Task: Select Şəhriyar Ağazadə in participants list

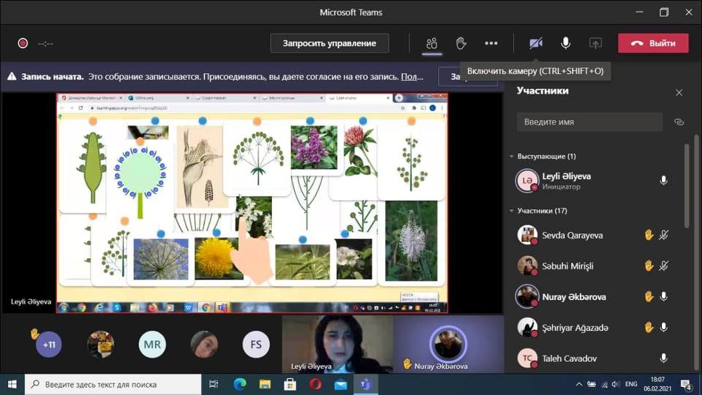Action: pos(575,328)
